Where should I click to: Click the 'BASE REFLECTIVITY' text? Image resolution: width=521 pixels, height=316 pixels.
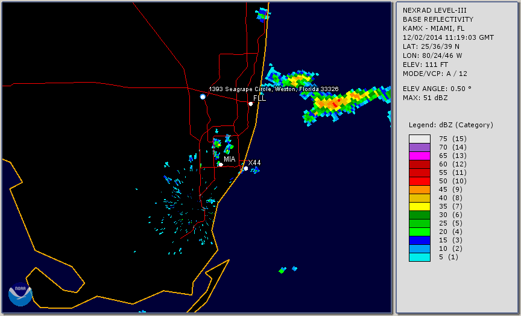click(438, 20)
